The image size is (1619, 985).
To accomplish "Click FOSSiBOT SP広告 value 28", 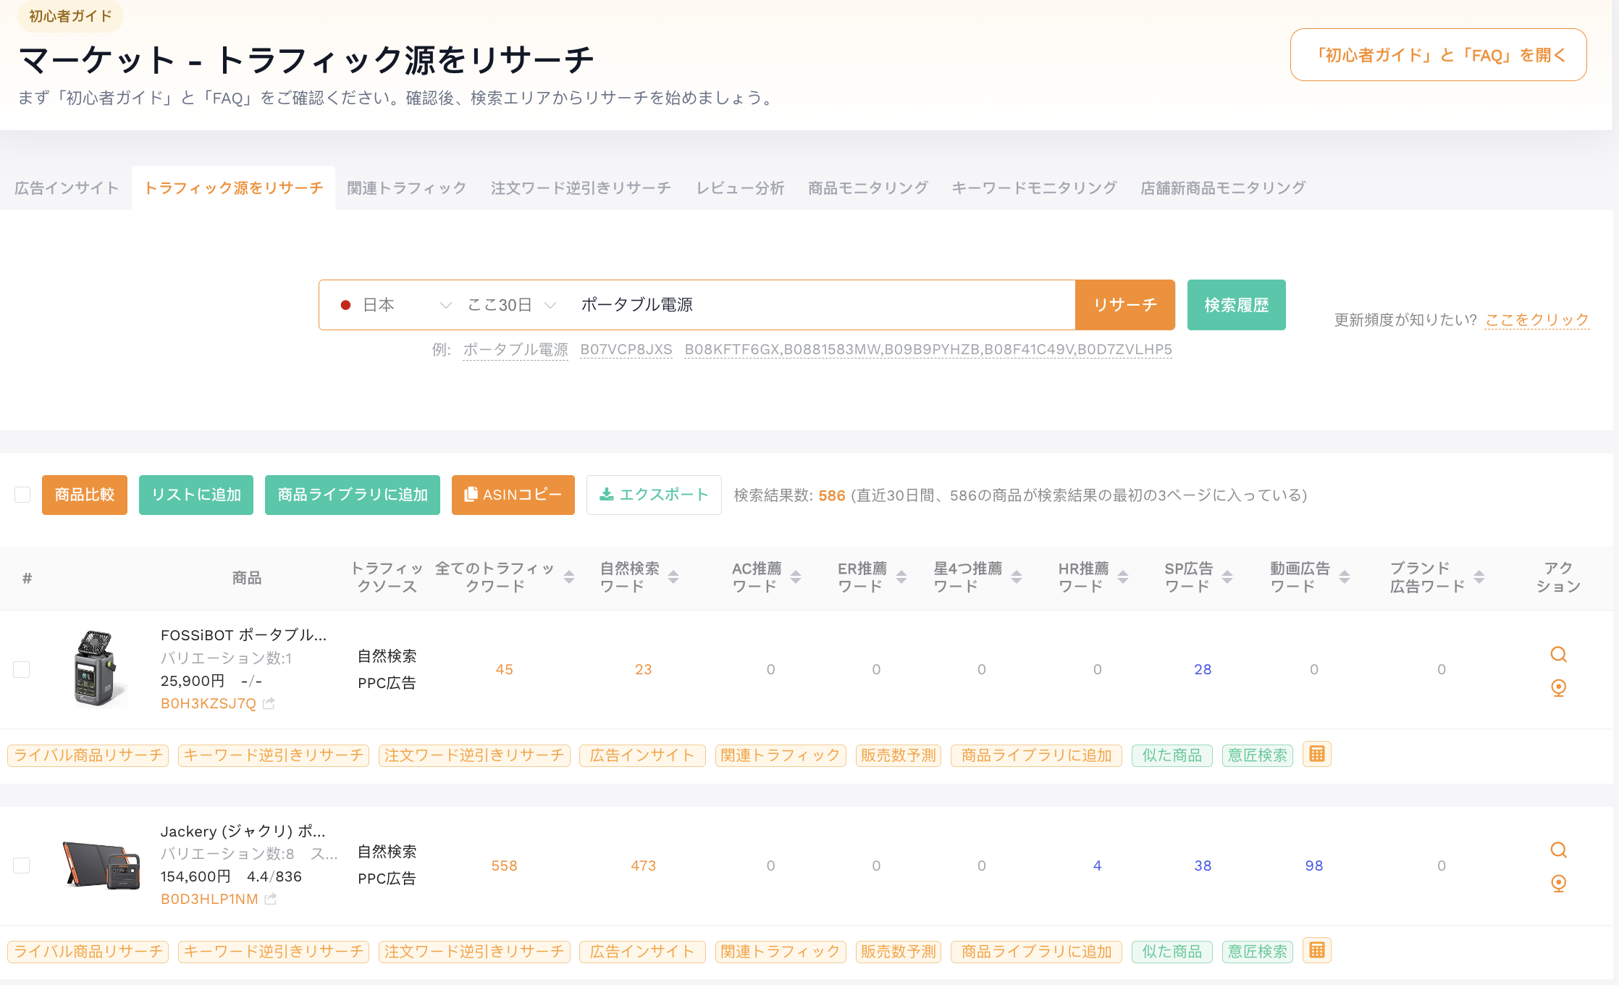I will (1203, 669).
